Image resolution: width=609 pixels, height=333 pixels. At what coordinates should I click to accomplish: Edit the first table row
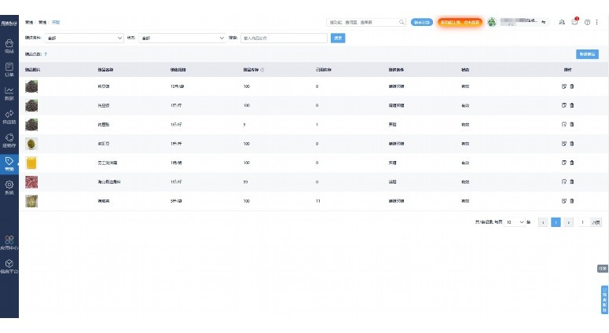(564, 86)
